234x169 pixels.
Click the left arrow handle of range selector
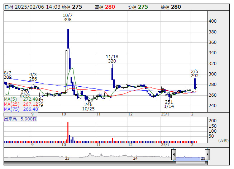pos(174,155)
